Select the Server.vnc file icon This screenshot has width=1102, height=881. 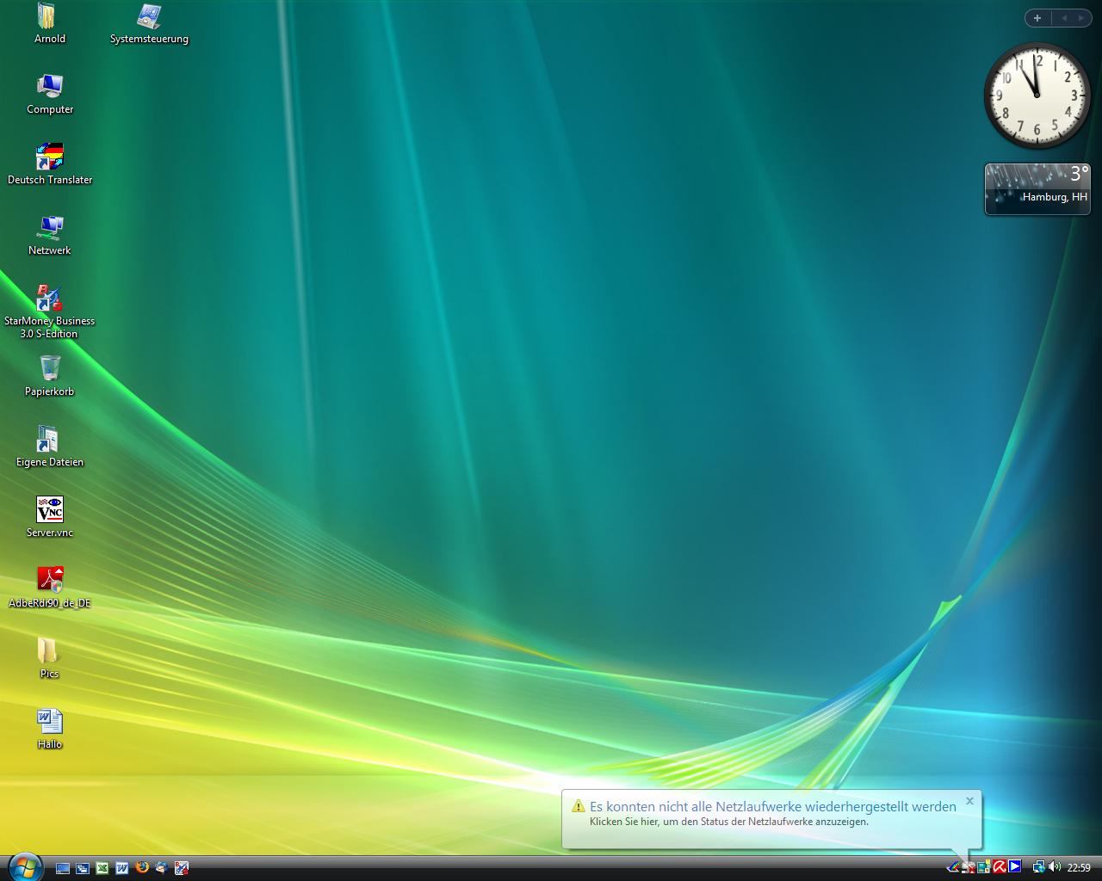click(x=50, y=518)
